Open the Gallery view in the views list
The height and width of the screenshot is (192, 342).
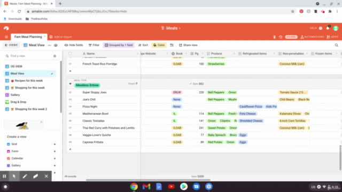point(30,95)
